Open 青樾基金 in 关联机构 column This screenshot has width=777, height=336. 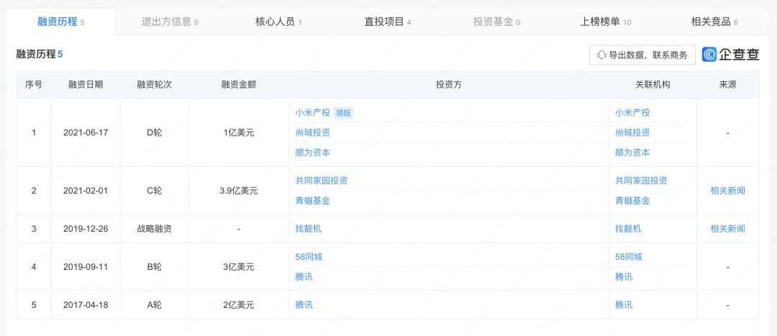632,201
